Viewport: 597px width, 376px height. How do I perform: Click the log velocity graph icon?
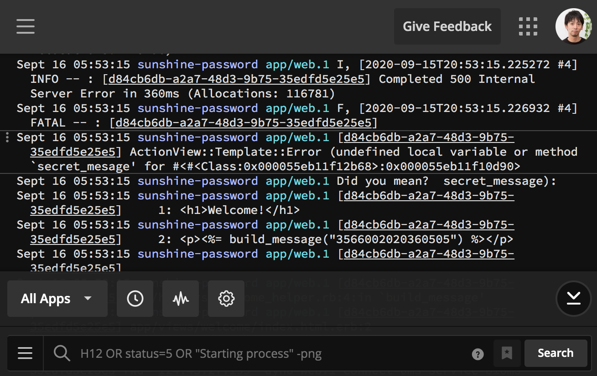point(181,299)
